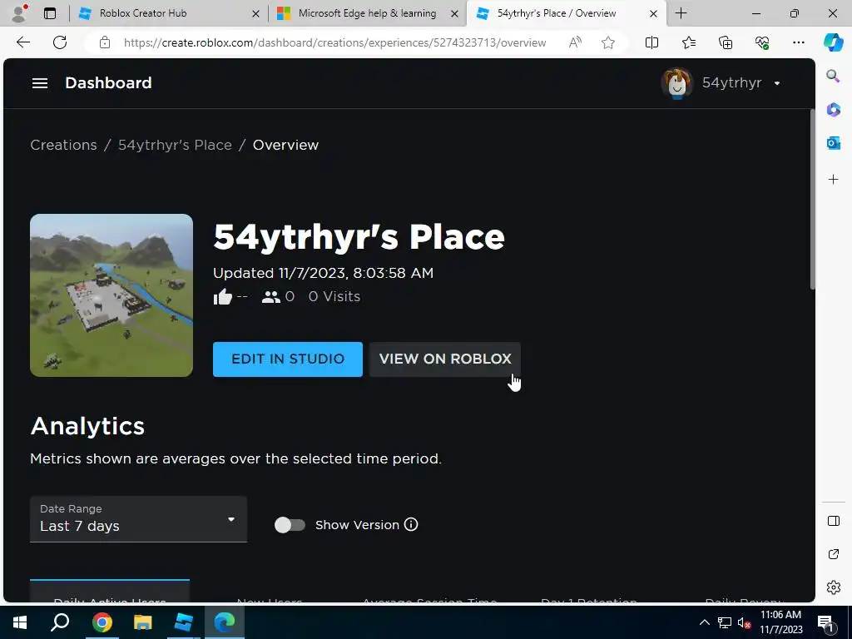Click the VIEW ON ROBLOX button
Viewport: 852px width, 639px height.
pos(445,359)
